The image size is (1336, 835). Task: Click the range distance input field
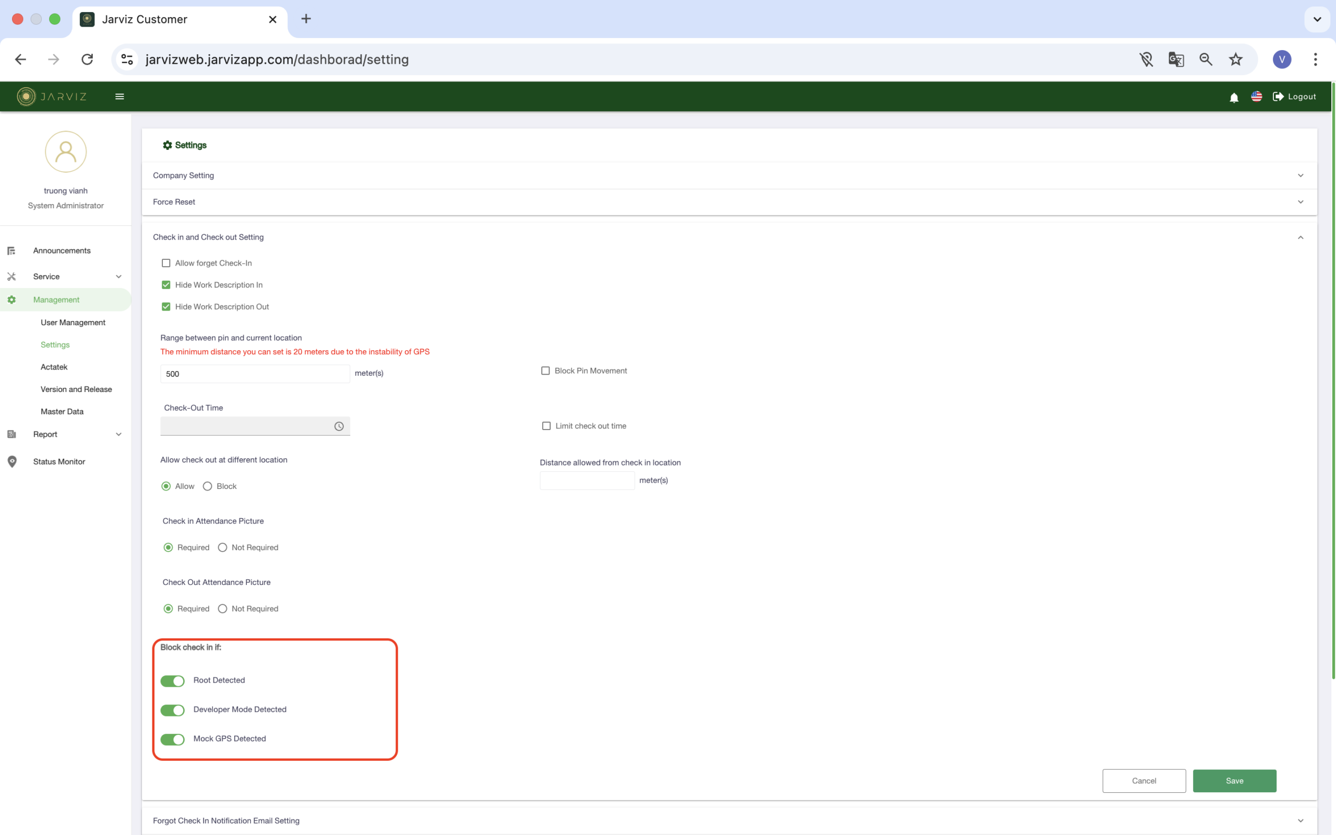point(255,374)
